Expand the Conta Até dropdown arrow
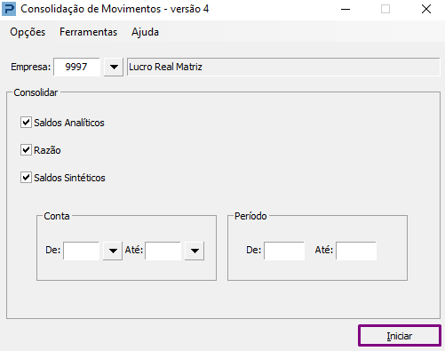Image resolution: width=445 pixels, height=351 pixels. tap(195, 251)
